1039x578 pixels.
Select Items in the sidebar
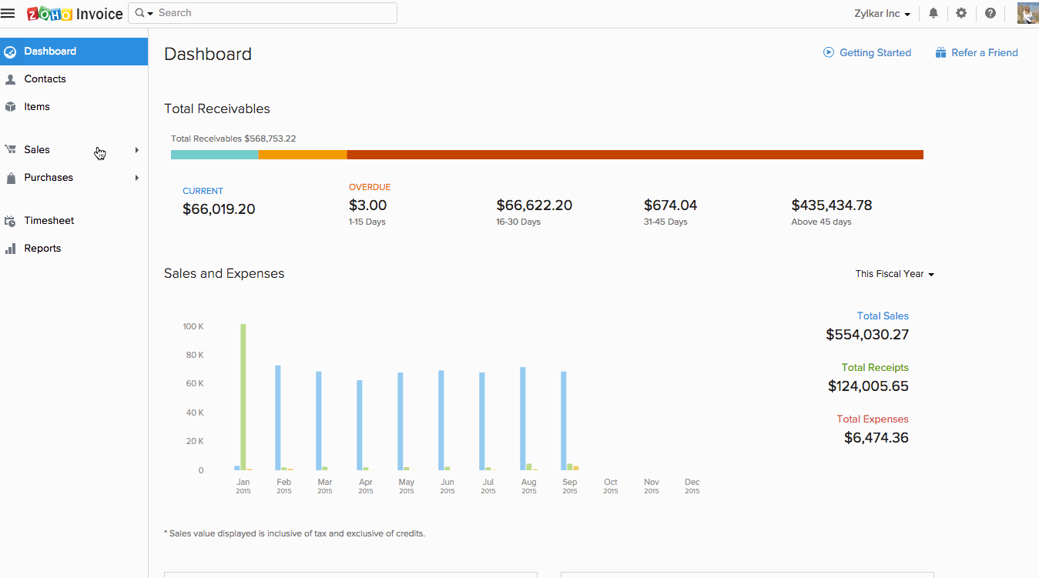(36, 107)
